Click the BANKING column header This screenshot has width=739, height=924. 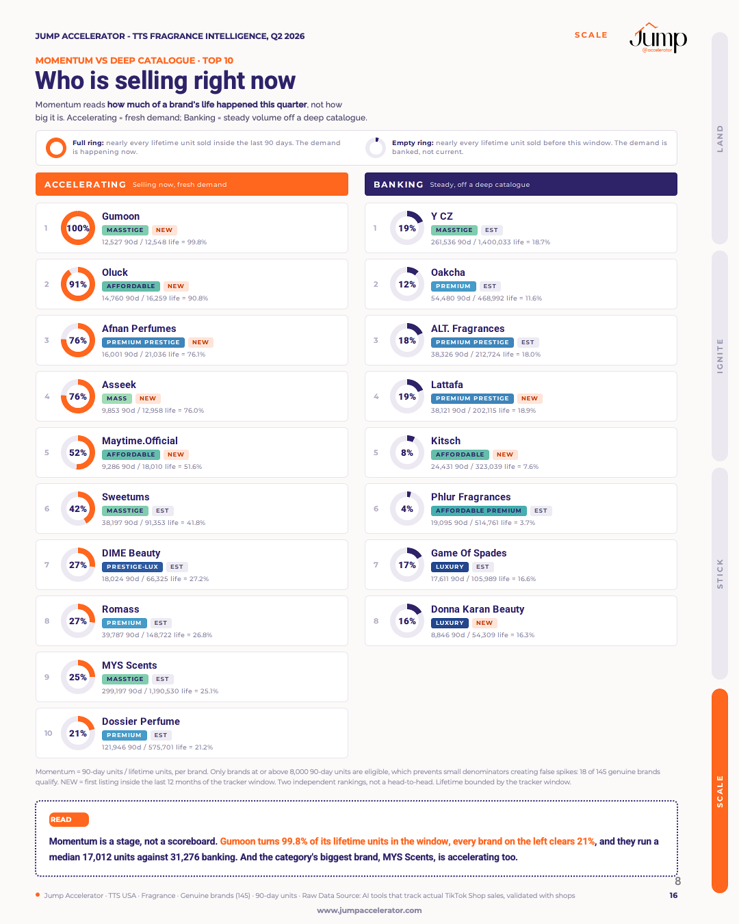pos(521,184)
